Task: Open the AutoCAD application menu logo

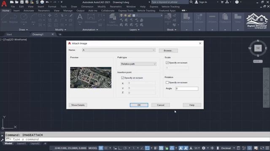Action: point(4,3)
